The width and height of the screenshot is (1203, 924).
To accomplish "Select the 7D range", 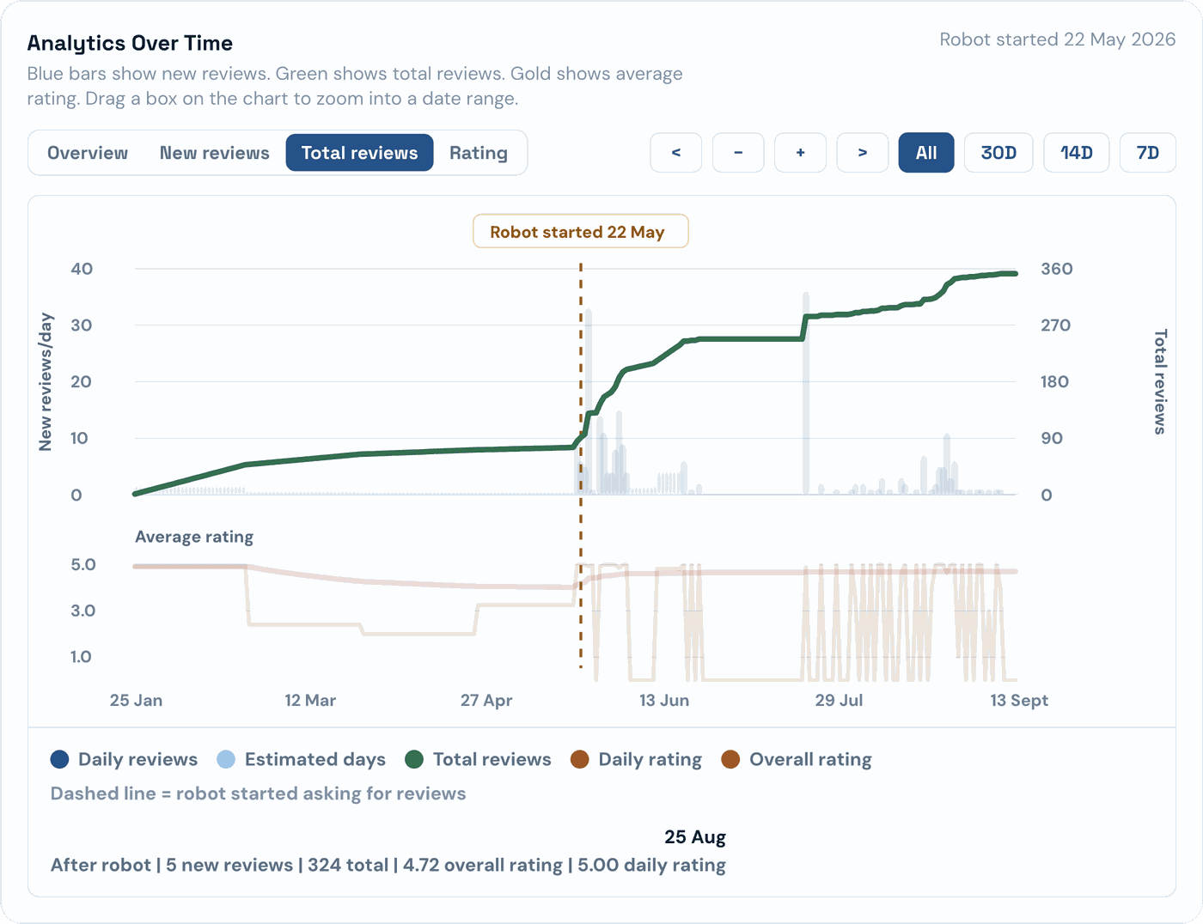I will (x=1148, y=153).
